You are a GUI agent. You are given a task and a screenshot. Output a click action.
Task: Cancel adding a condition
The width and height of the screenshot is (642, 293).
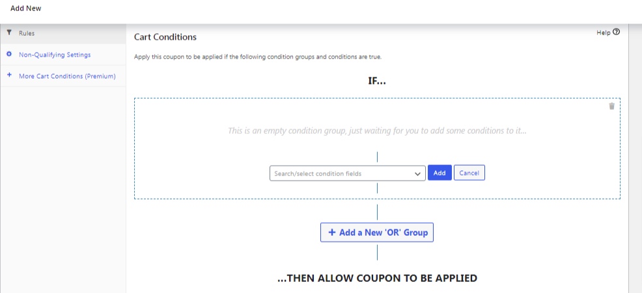click(469, 173)
